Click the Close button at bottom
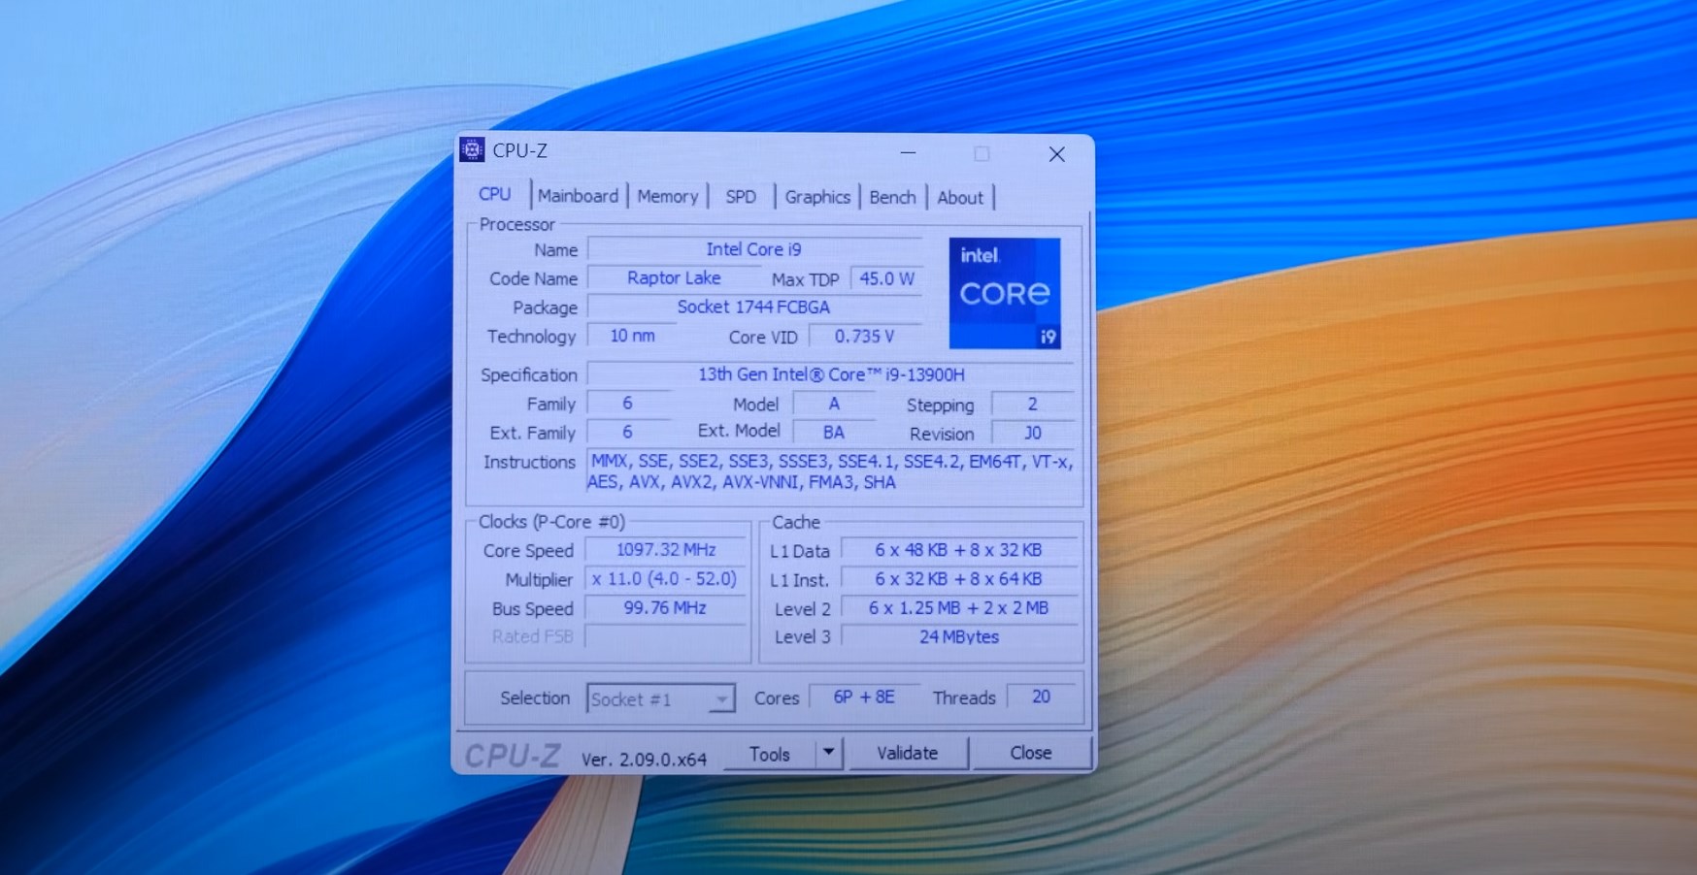Image resolution: width=1697 pixels, height=875 pixels. pos(1031,753)
